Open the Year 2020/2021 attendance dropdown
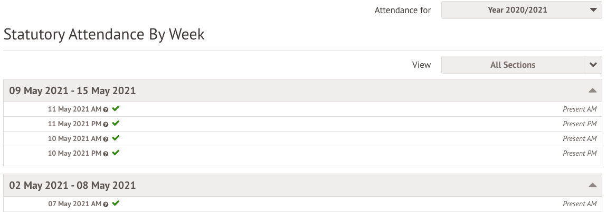606x212 pixels. coord(521,10)
